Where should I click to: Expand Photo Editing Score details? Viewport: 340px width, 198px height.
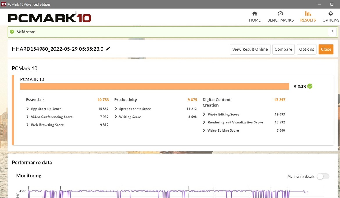coord(204,114)
